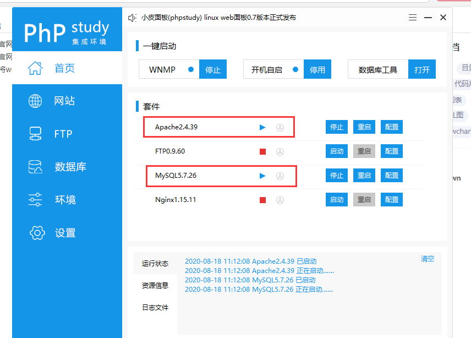
Task: Click the 数据库工具 label
Action: pos(378,70)
